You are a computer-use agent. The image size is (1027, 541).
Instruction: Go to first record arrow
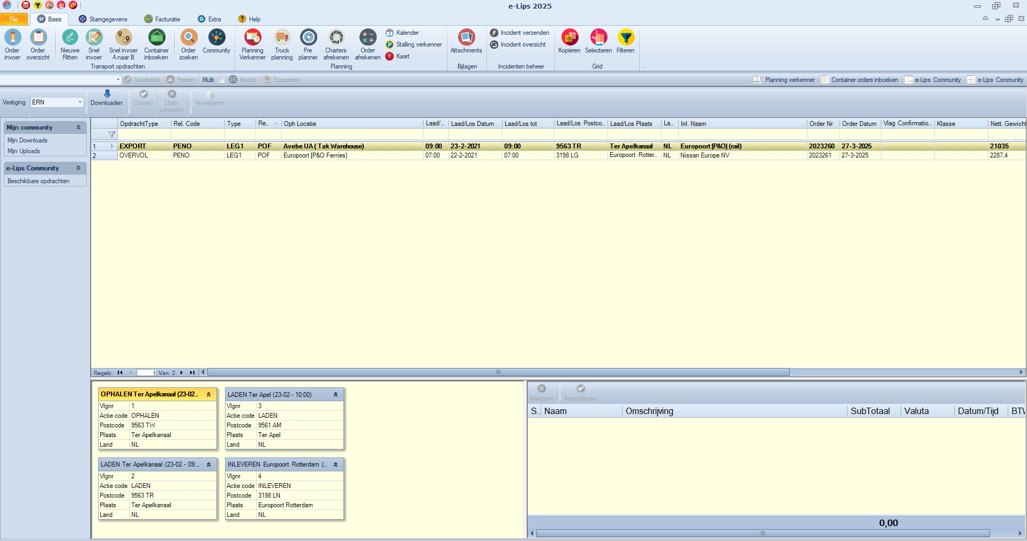(x=120, y=373)
